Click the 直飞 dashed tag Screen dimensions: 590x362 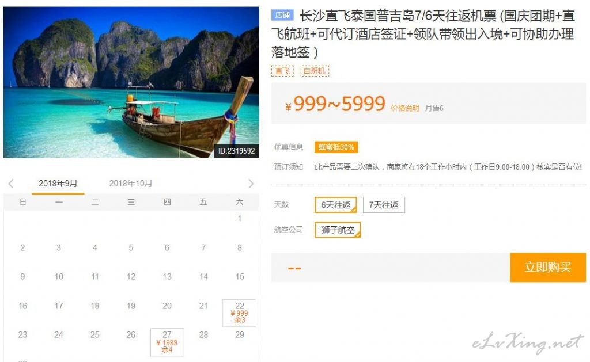click(x=282, y=71)
